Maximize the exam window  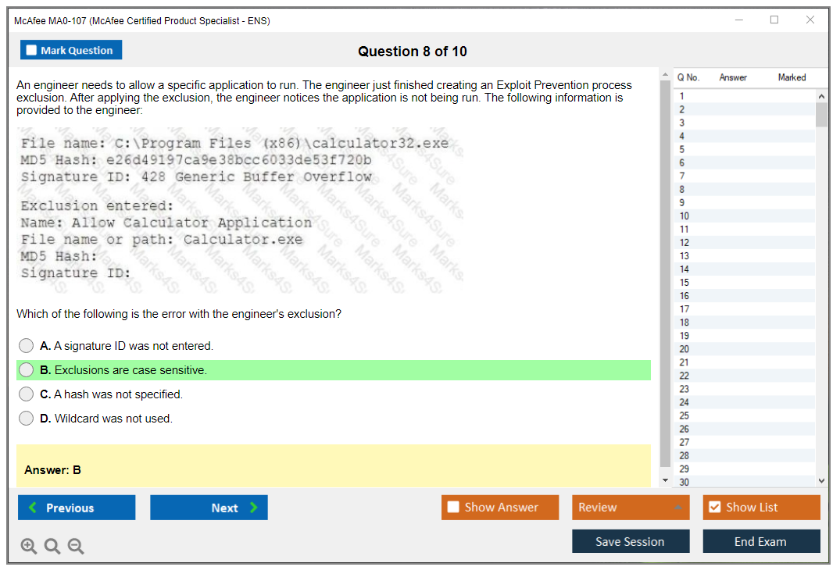[x=774, y=20]
